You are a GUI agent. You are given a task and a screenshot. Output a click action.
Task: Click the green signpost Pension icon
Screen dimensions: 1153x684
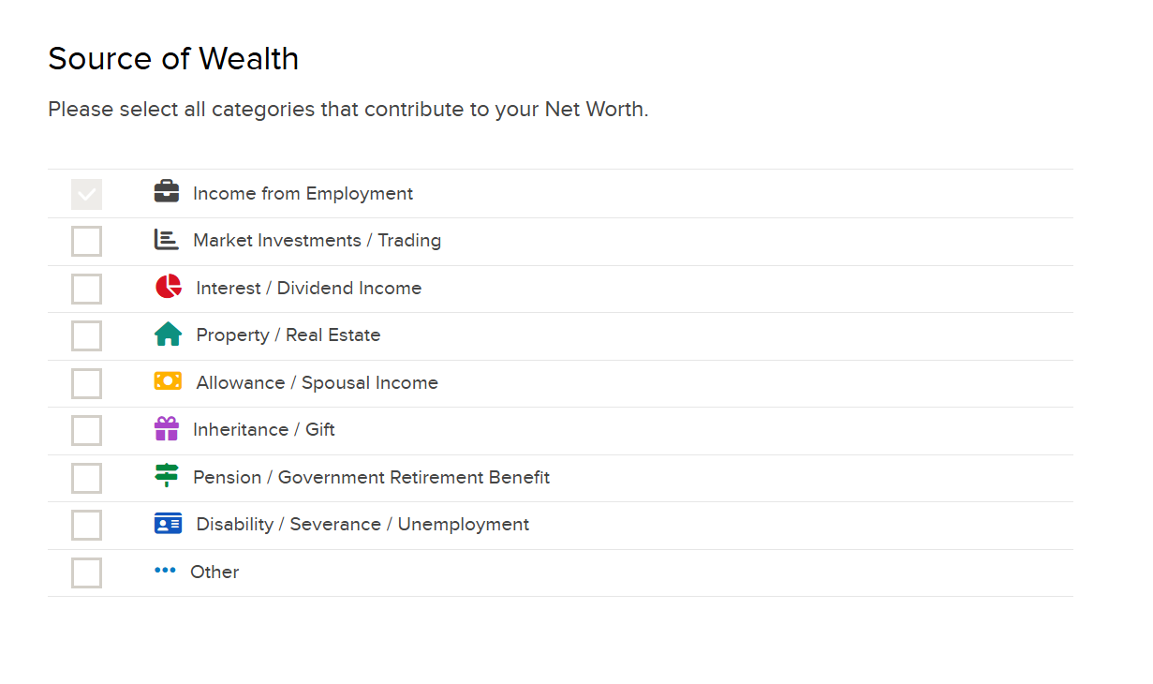(167, 476)
